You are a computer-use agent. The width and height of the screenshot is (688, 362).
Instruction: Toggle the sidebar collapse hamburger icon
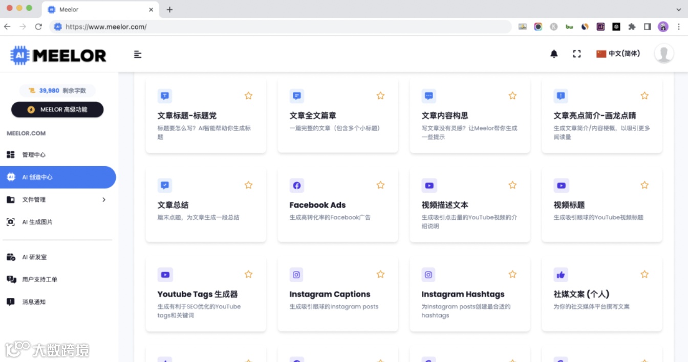(138, 54)
